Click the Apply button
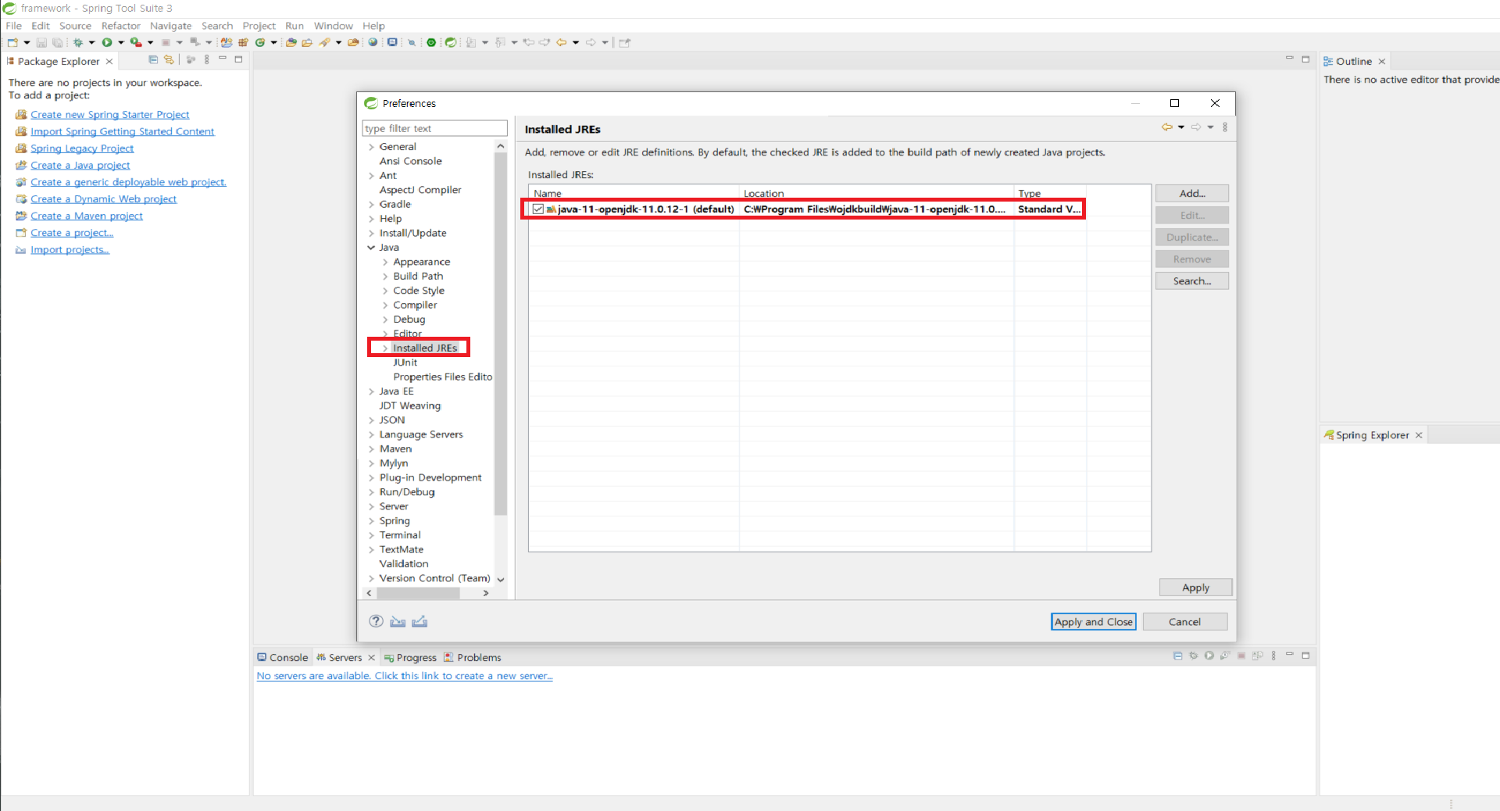 point(1195,588)
